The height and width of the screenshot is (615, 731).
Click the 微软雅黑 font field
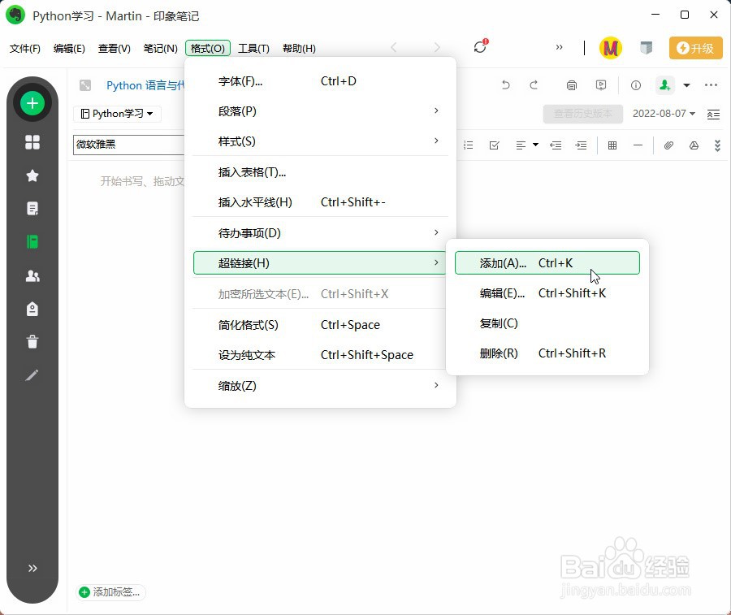click(x=129, y=145)
